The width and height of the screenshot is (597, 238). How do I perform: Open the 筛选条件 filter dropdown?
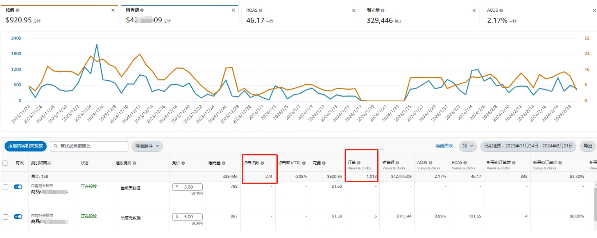point(147,146)
